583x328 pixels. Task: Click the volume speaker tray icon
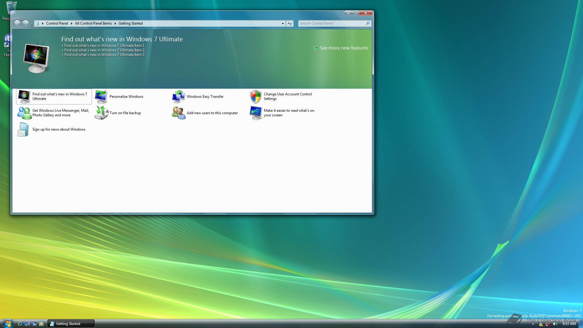click(x=555, y=324)
